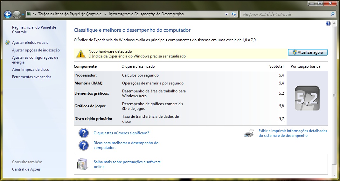Click question icon beside O que estes números
340x181 pixels.
pos(83,133)
